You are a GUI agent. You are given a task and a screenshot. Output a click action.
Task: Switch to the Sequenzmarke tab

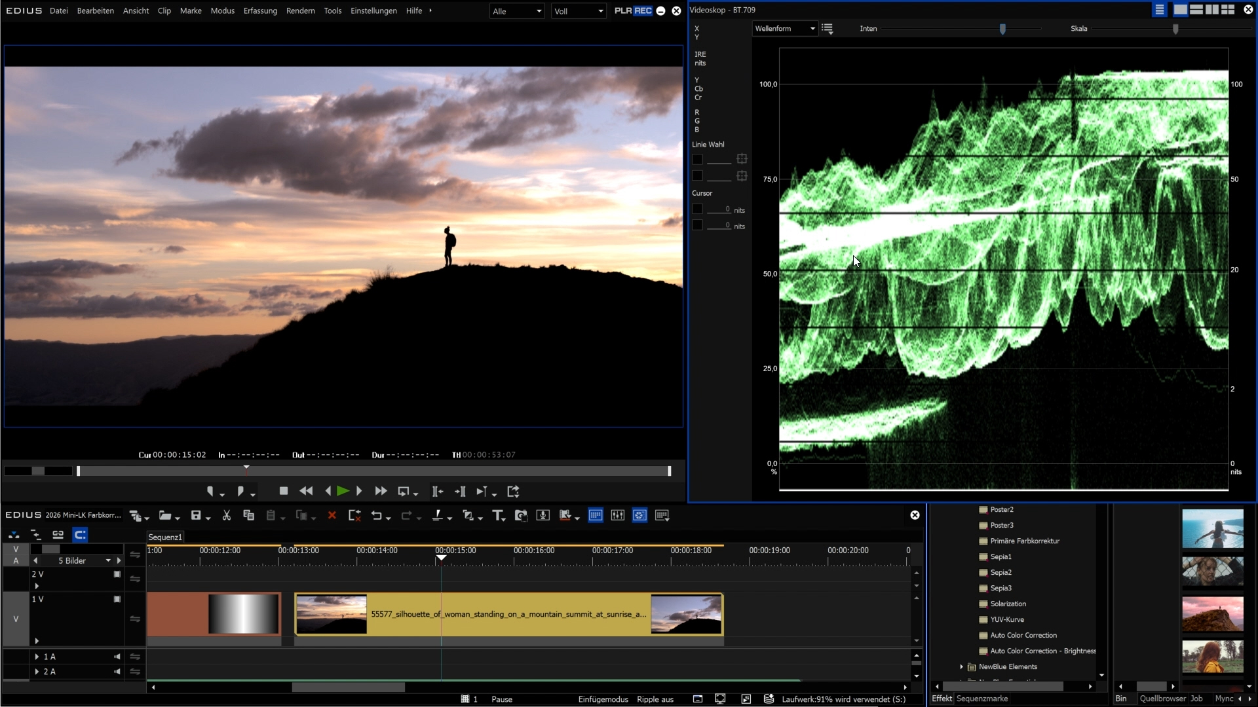pyautogui.click(x=982, y=698)
